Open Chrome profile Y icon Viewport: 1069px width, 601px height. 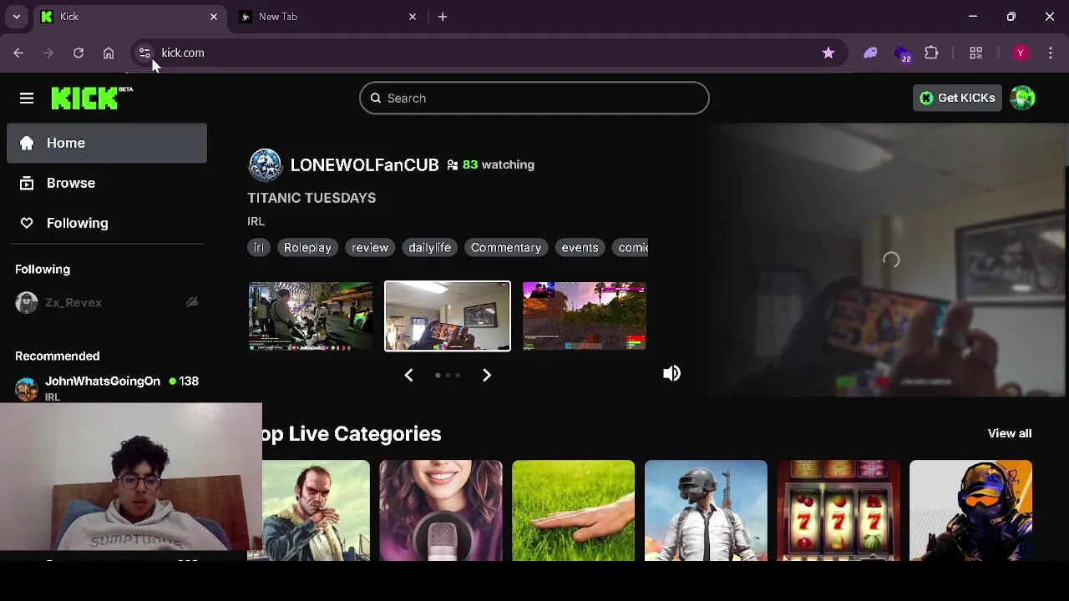tap(1020, 53)
